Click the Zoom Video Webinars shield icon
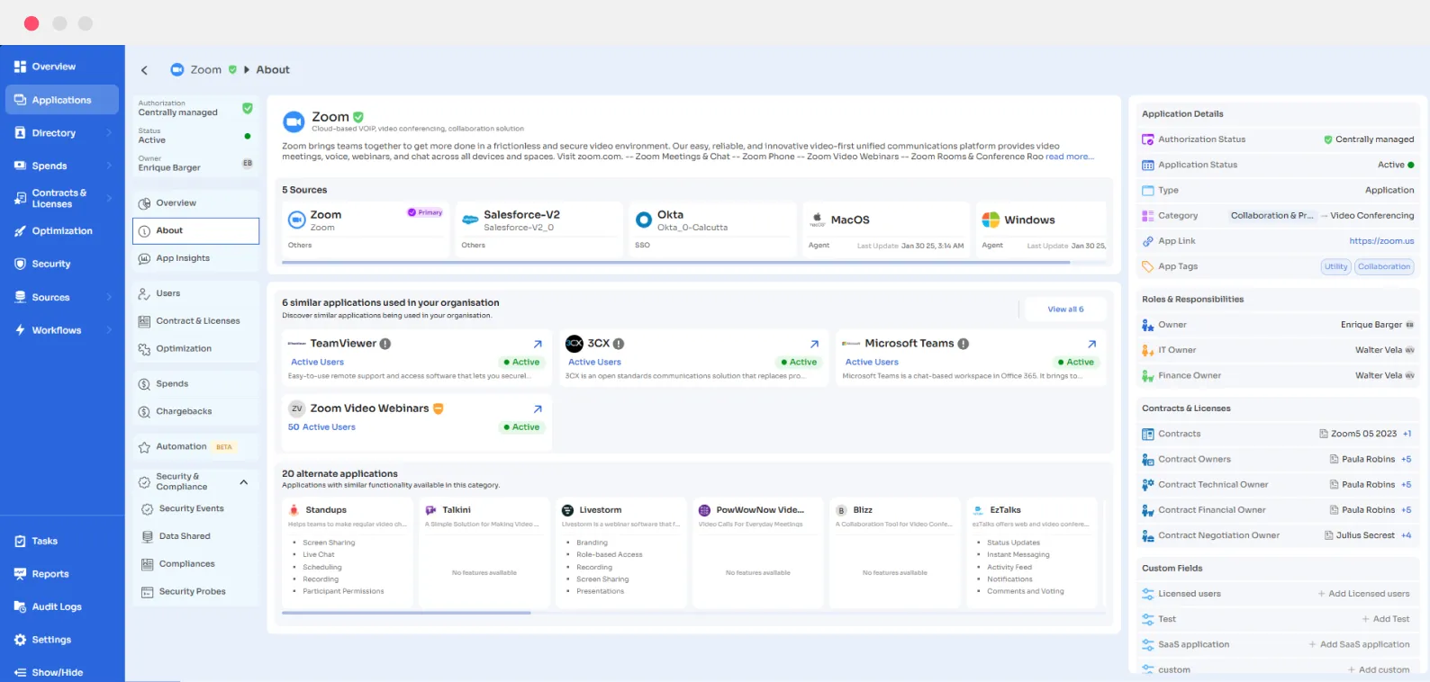The image size is (1430, 682). pyautogui.click(x=439, y=408)
